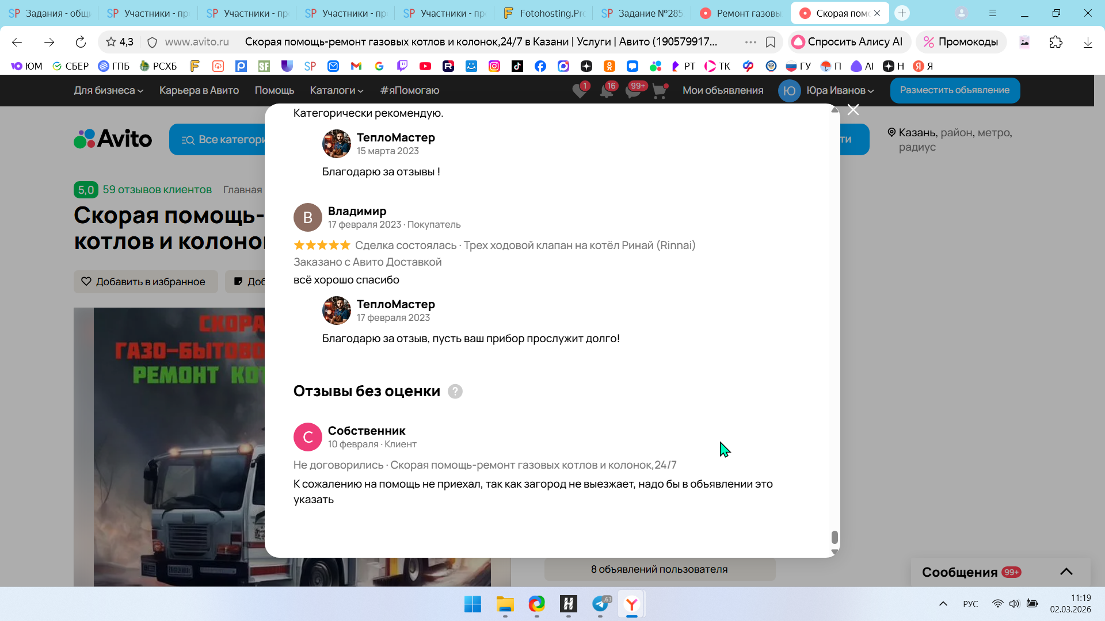The width and height of the screenshot is (1105, 621).
Task: Expand the Каталоги dropdown menu
Action: click(336, 90)
